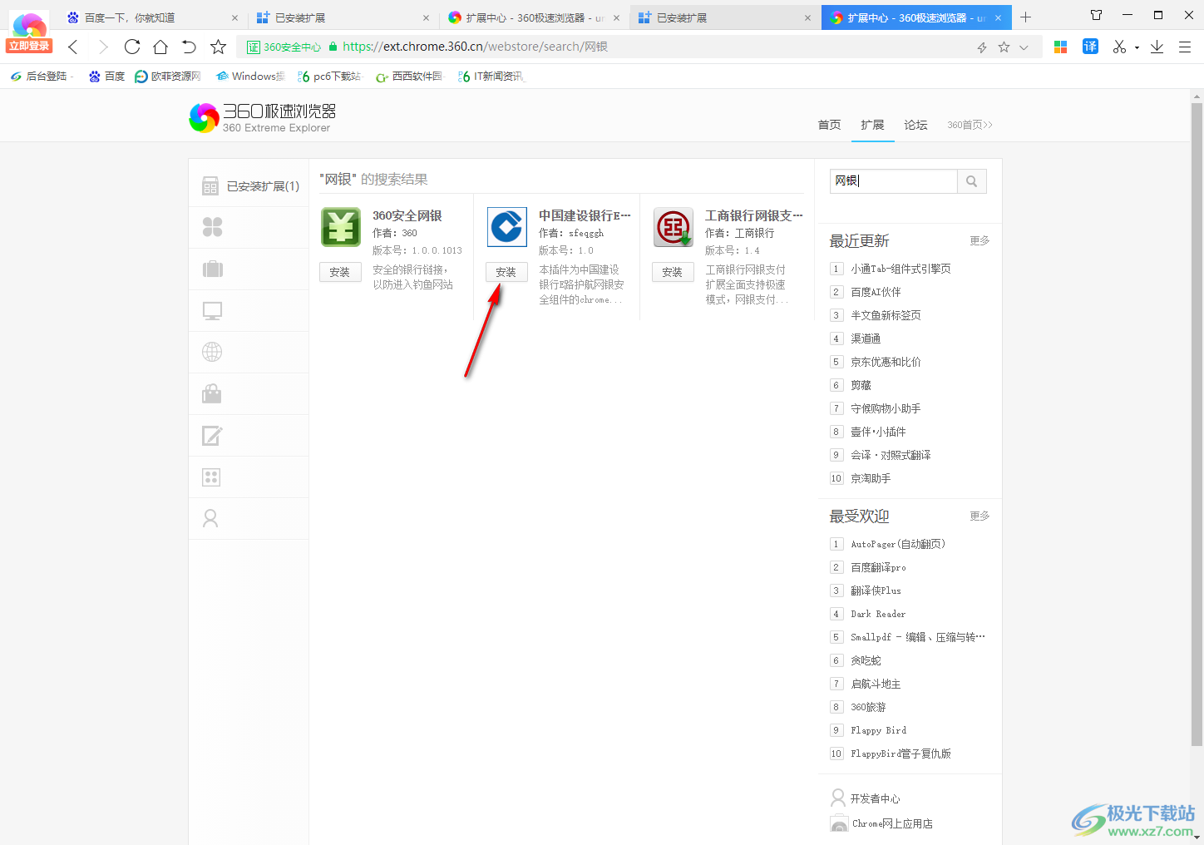Open 百度AI伙伴 in recent list
The width and height of the screenshot is (1204, 845).
[x=876, y=292]
